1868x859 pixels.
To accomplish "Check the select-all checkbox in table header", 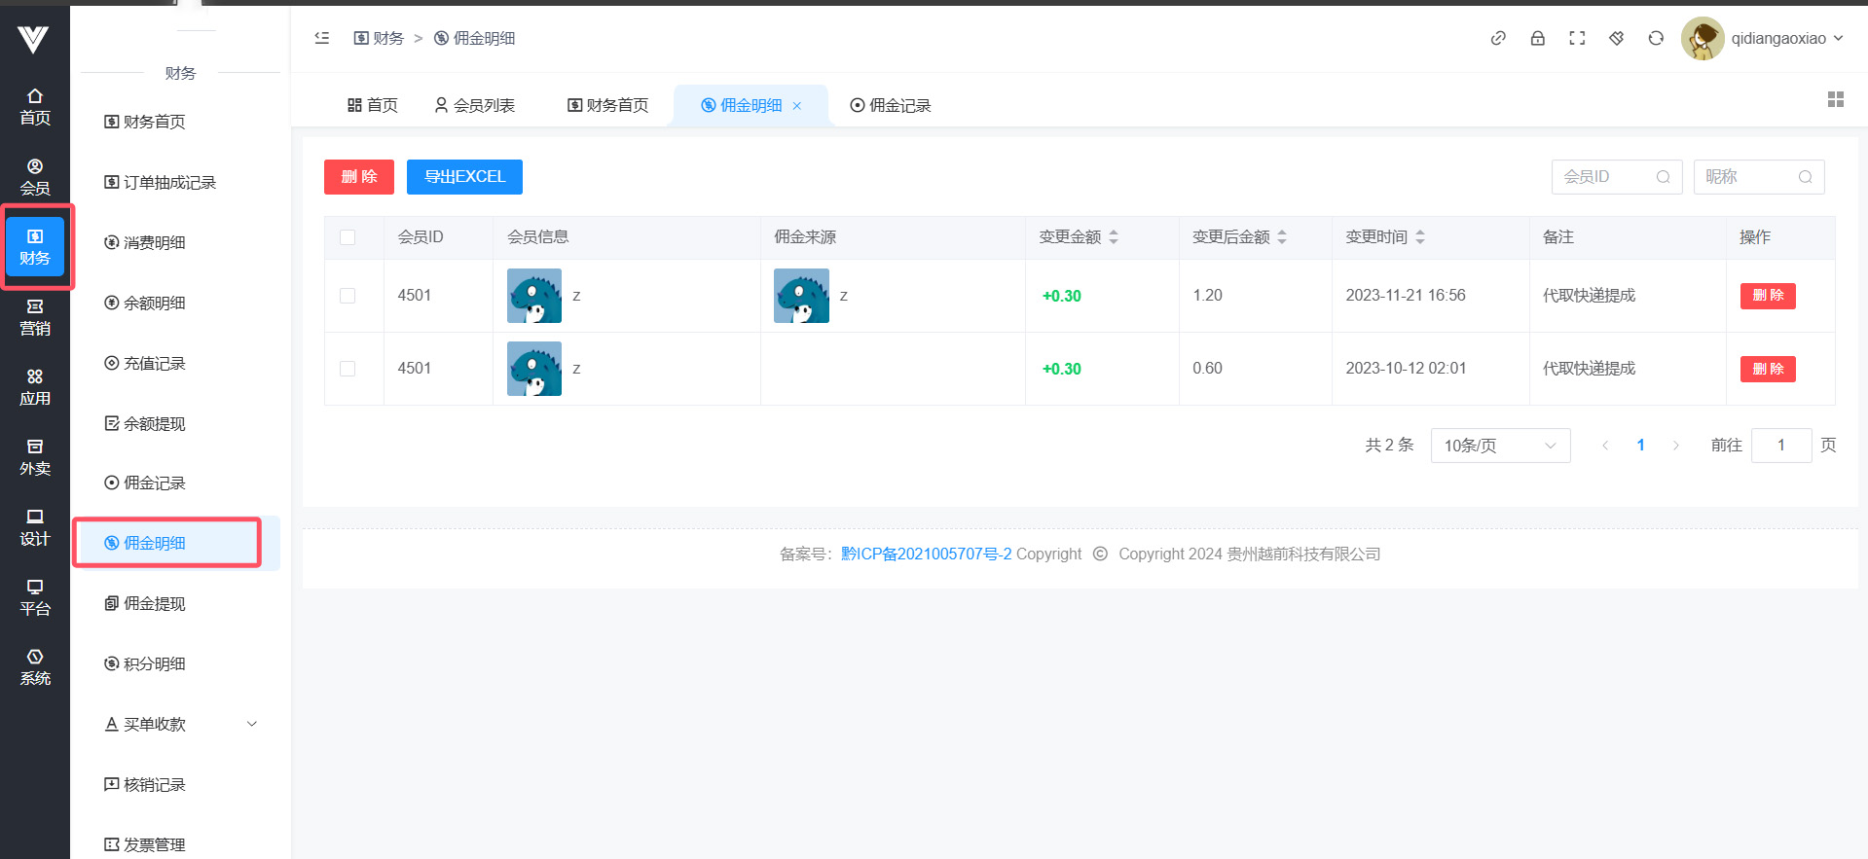I will [x=348, y=237].
